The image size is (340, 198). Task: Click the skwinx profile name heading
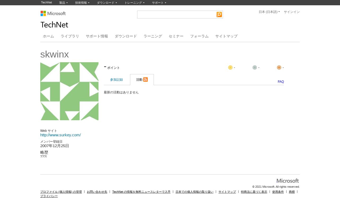click(x=55, y=54)
